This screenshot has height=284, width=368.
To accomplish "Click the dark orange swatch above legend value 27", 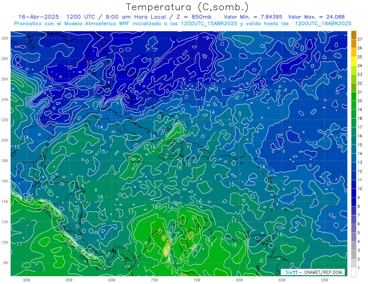I will point(354,35).
